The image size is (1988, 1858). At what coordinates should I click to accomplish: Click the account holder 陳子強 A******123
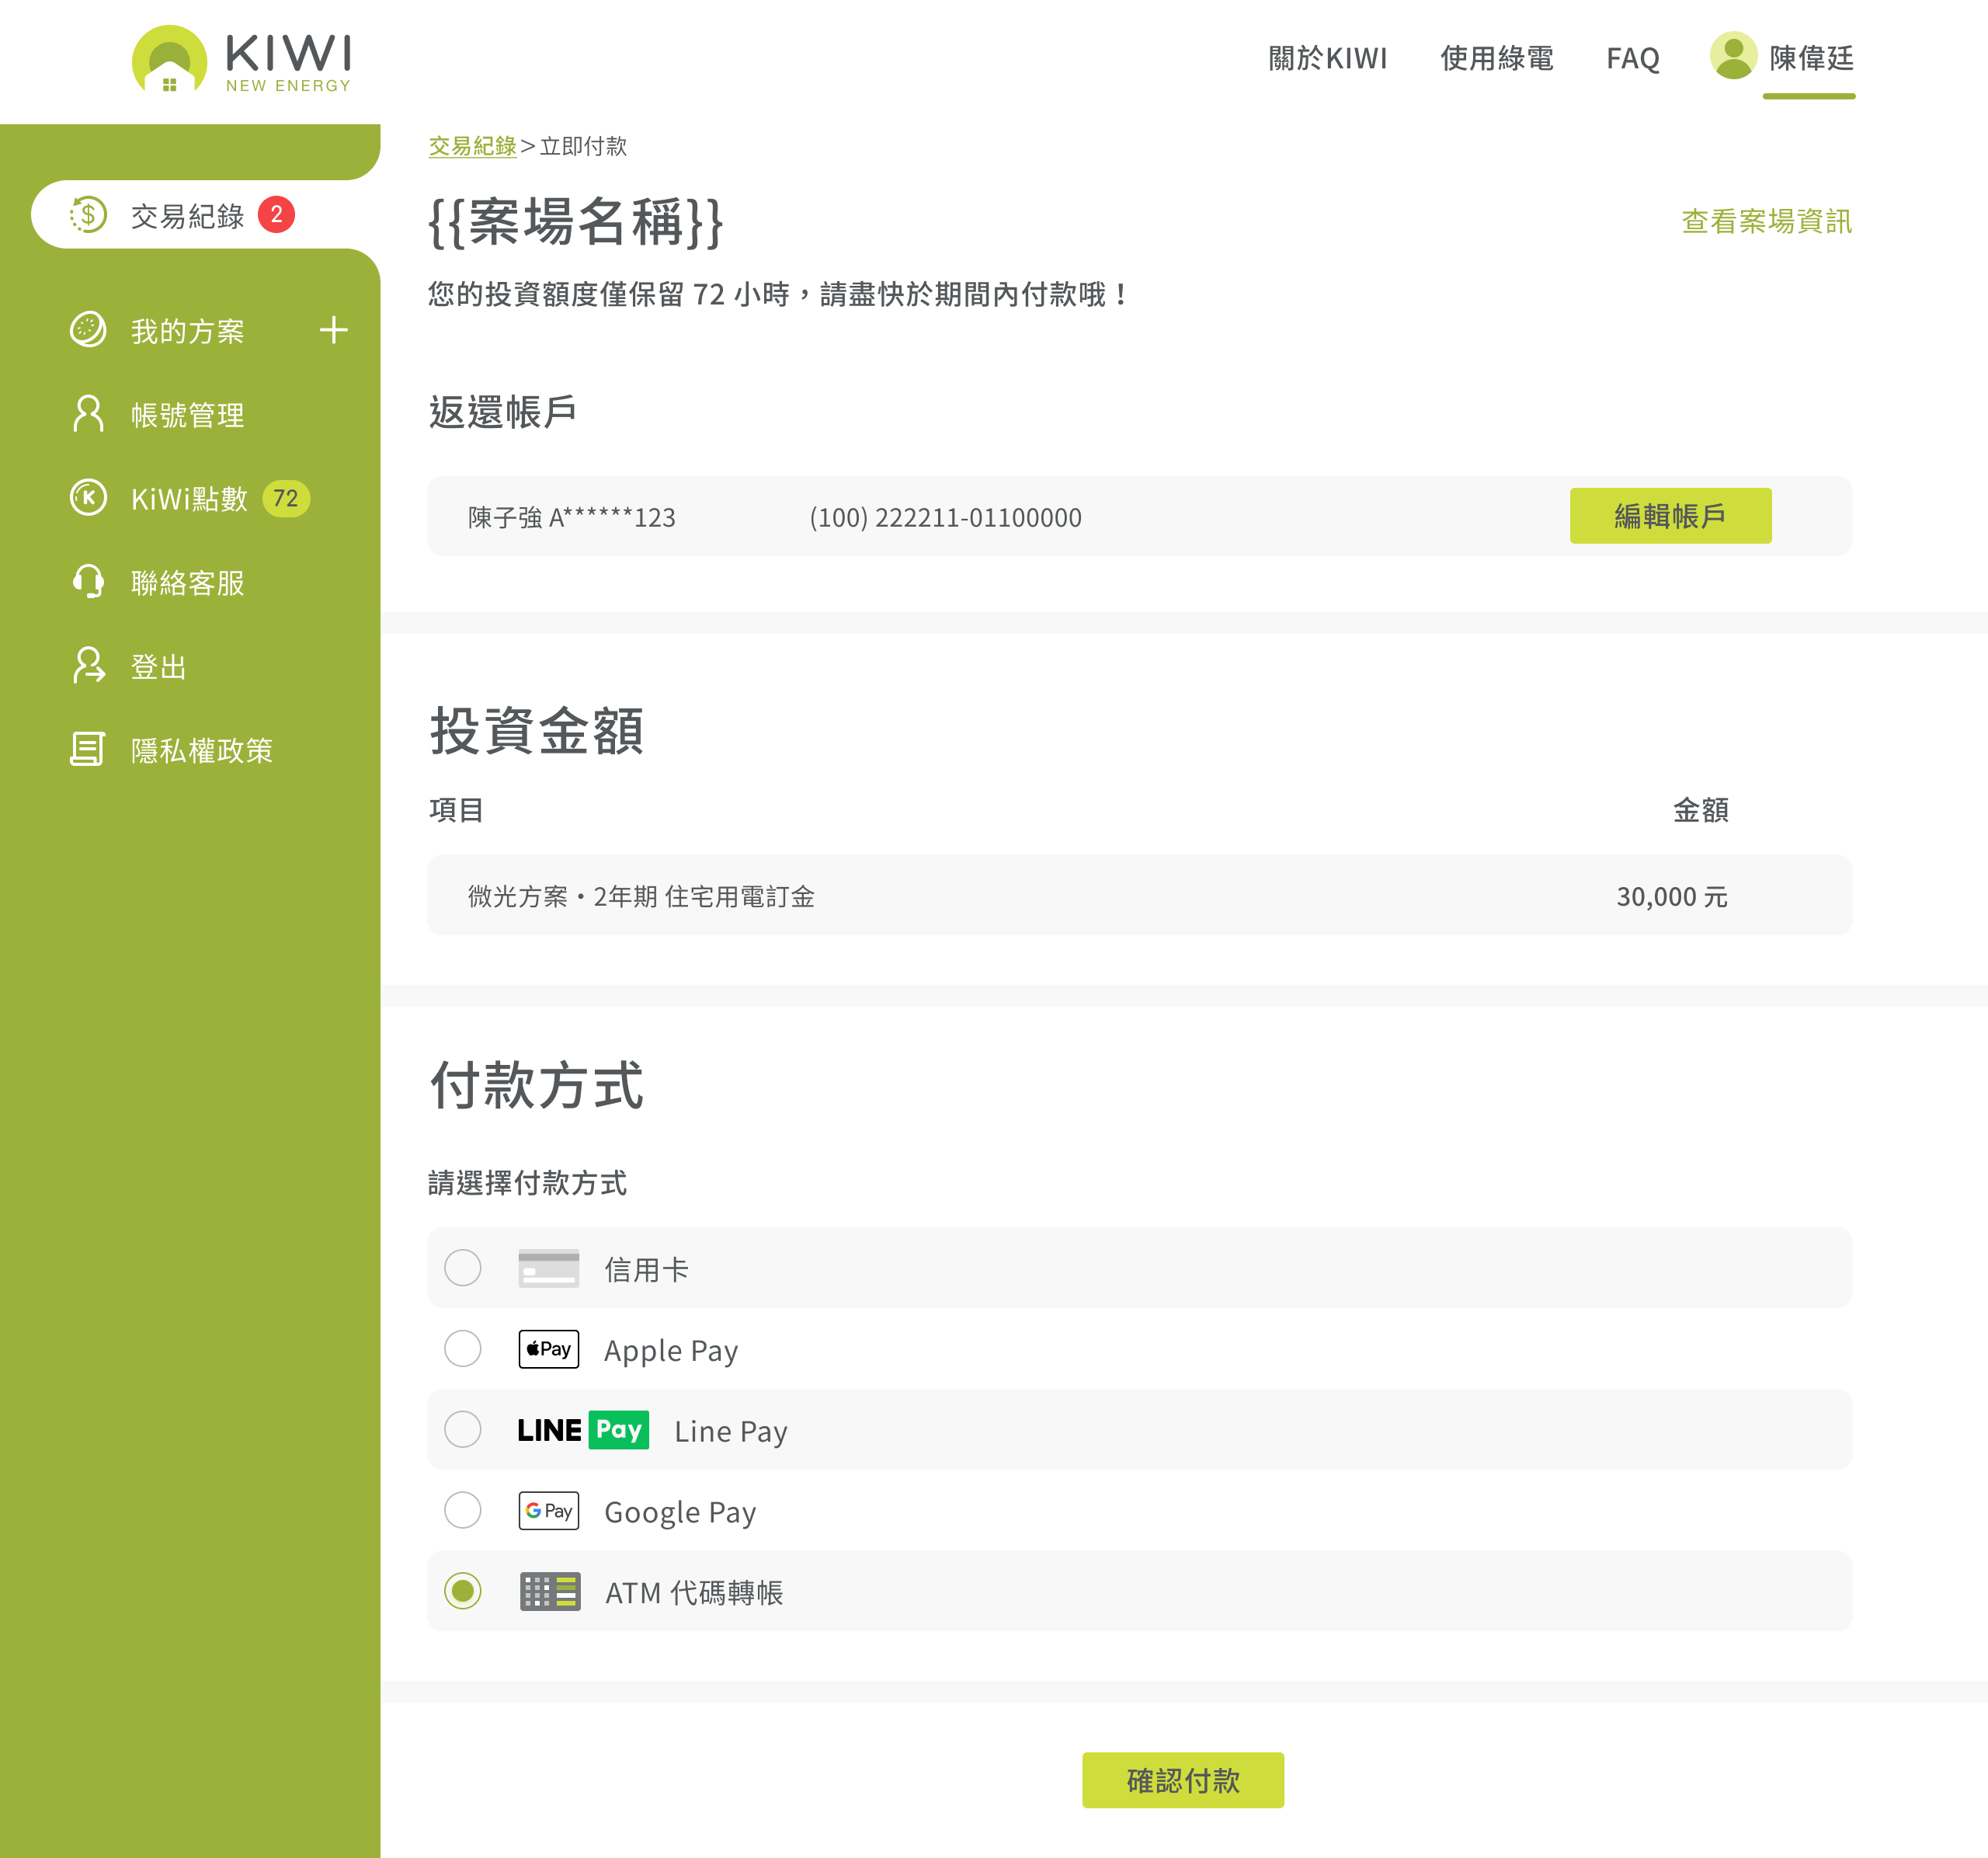pos(571,518)
